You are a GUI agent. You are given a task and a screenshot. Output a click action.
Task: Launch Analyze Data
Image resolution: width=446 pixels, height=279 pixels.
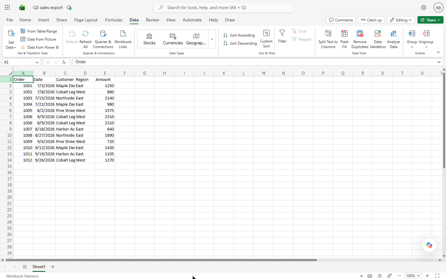pos(394,39)
